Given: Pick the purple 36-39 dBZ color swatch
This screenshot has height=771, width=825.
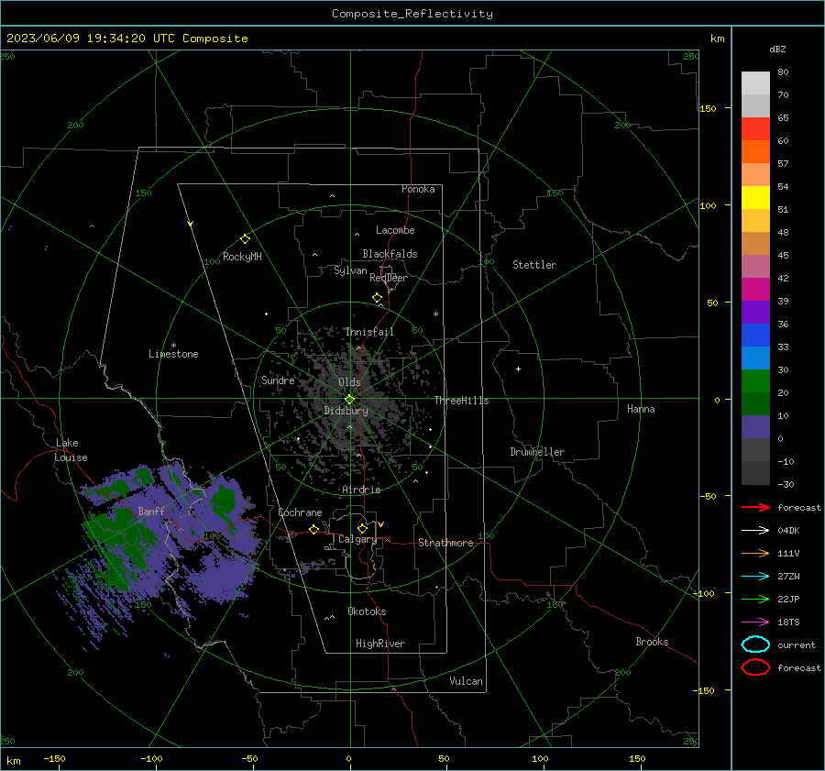Looking at the screenshot, I should (755, 312).
